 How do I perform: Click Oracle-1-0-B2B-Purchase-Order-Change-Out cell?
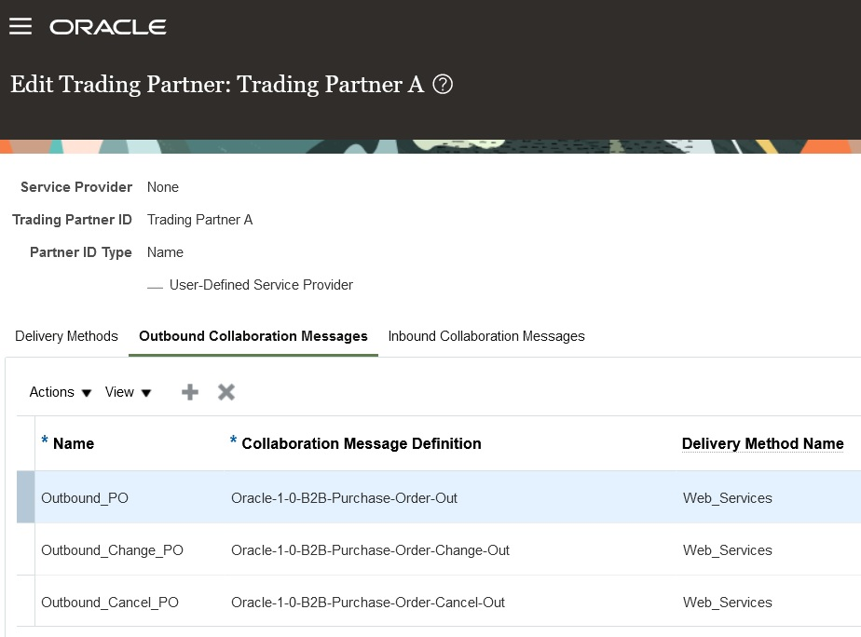point(370,549)
